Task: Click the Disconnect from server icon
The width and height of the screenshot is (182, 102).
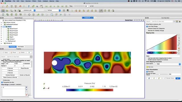Action: (x=16, y=6)
